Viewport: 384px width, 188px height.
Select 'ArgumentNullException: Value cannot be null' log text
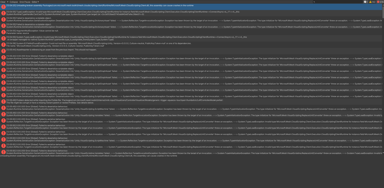click(32, 31)
